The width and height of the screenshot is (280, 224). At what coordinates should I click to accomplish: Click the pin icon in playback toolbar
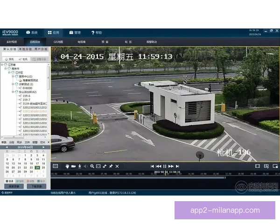(111, 166)
